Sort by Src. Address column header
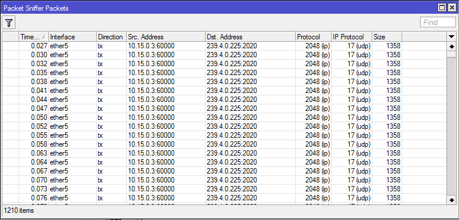Image resolution: width=459 pixels, height=220 pixels. coord(166,37)
